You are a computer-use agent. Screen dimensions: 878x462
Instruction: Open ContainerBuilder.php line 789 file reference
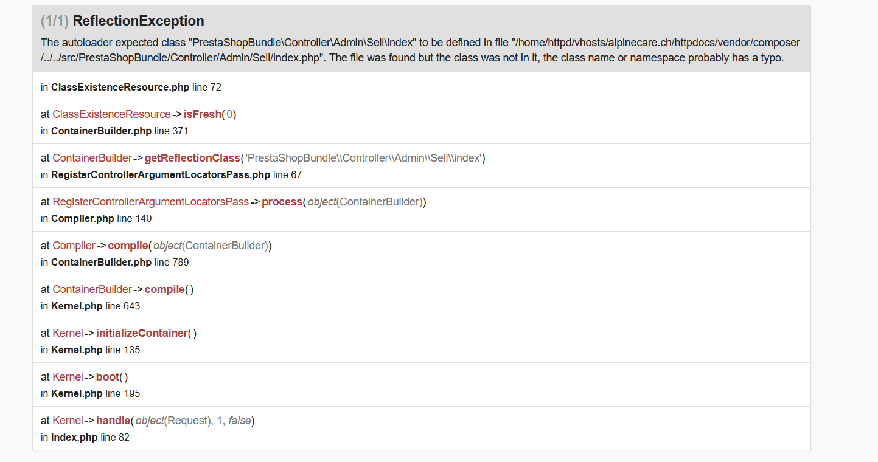pyautogui.click(x=101, y=262)
